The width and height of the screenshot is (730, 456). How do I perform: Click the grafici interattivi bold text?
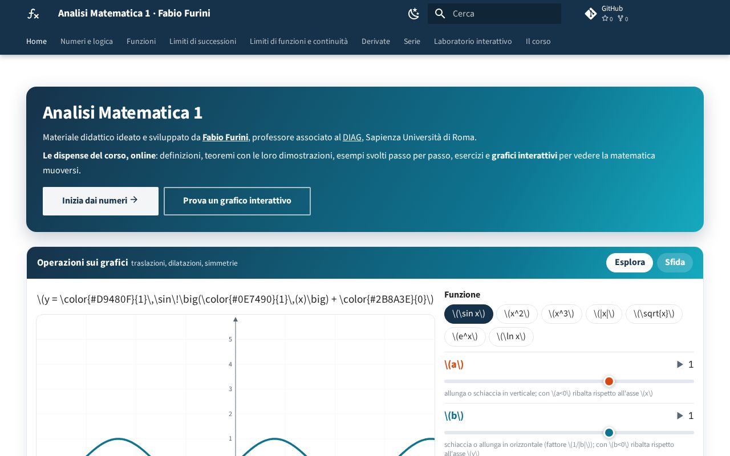click(x=524, y=156)
